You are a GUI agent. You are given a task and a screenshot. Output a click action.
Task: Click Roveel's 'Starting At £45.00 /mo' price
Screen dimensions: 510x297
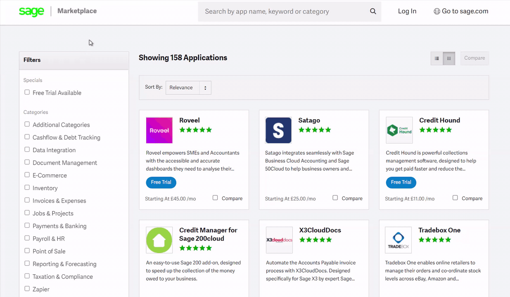(x=171, y=199)
